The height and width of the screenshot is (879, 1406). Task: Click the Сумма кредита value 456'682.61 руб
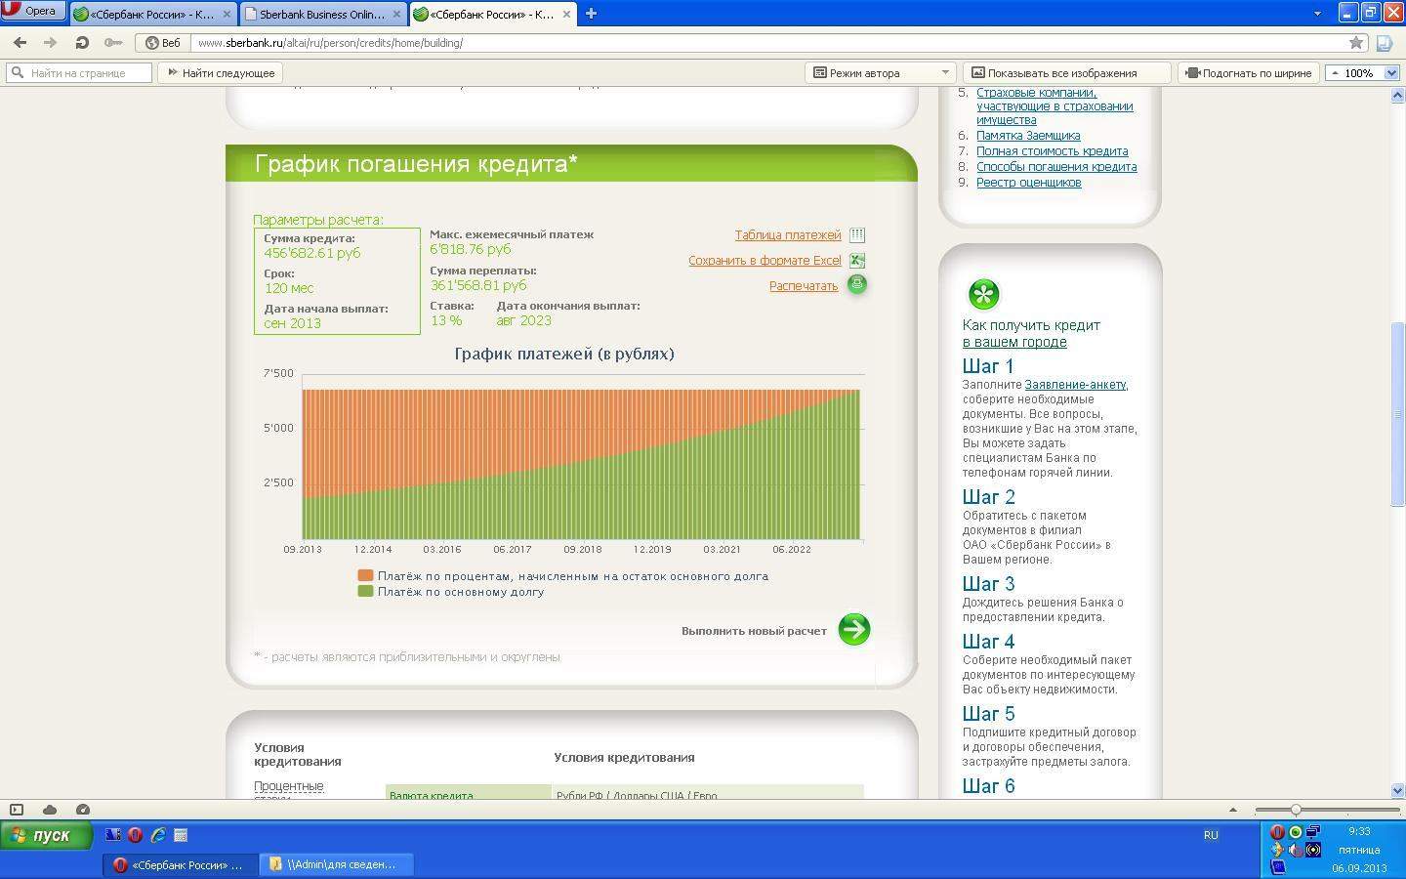pyautogui.click(x=311, y=253)
